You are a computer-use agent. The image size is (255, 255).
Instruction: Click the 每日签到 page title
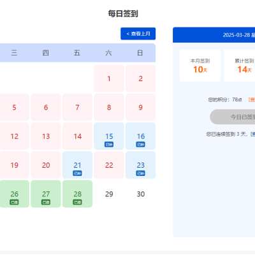coord(123,13)
